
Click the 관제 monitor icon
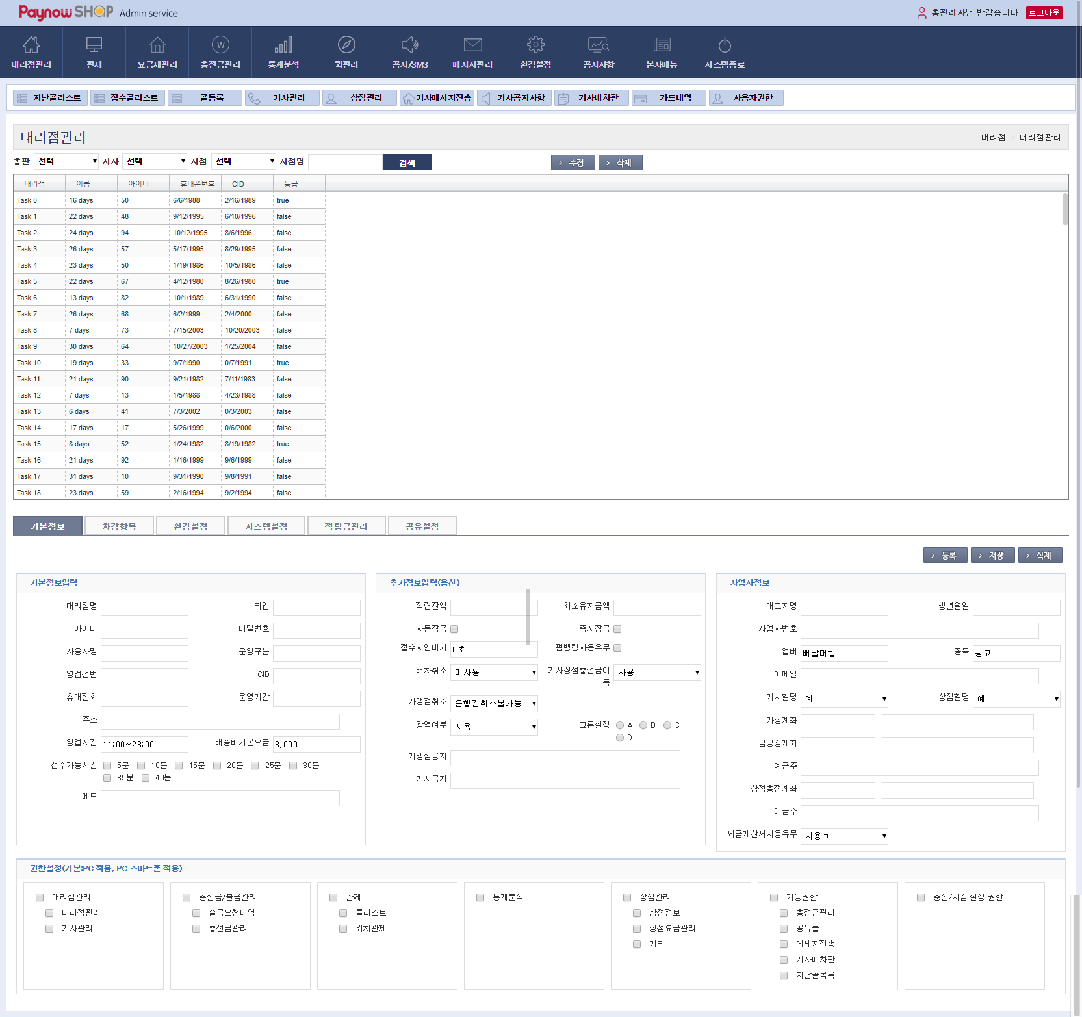(94, 45)
